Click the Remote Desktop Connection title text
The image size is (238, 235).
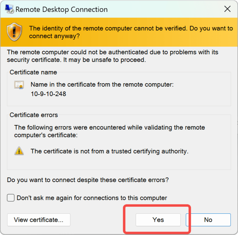pos(62,9)
